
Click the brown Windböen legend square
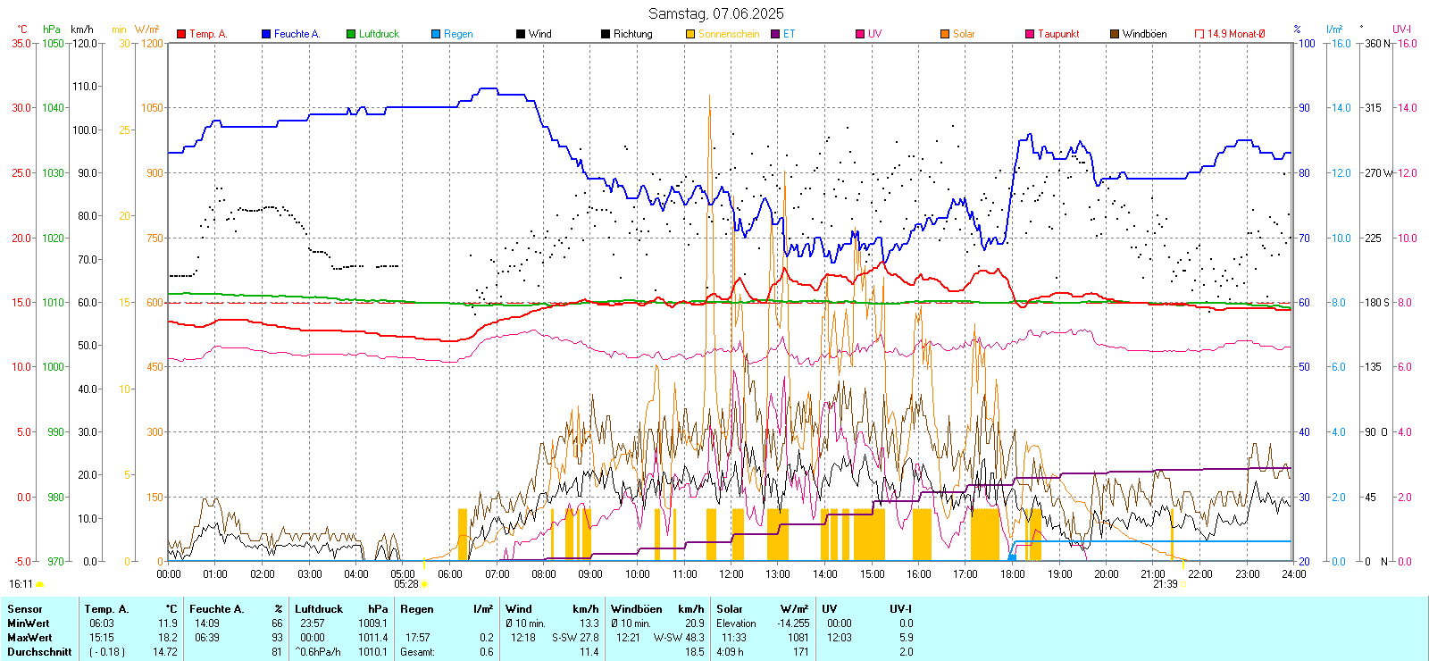[1115, 34]
